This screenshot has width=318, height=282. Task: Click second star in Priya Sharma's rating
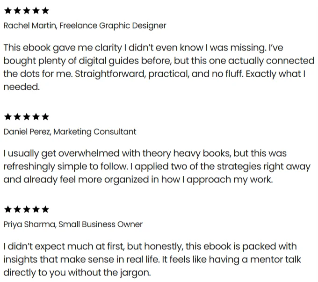(17, 210)
